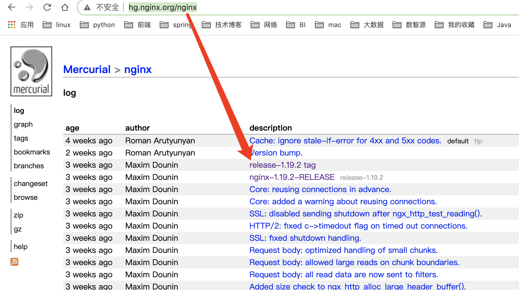This screenshot has width=519, height=290.
Task: Select changeset in the sidebar menu
Action: [x=31, y=184]
